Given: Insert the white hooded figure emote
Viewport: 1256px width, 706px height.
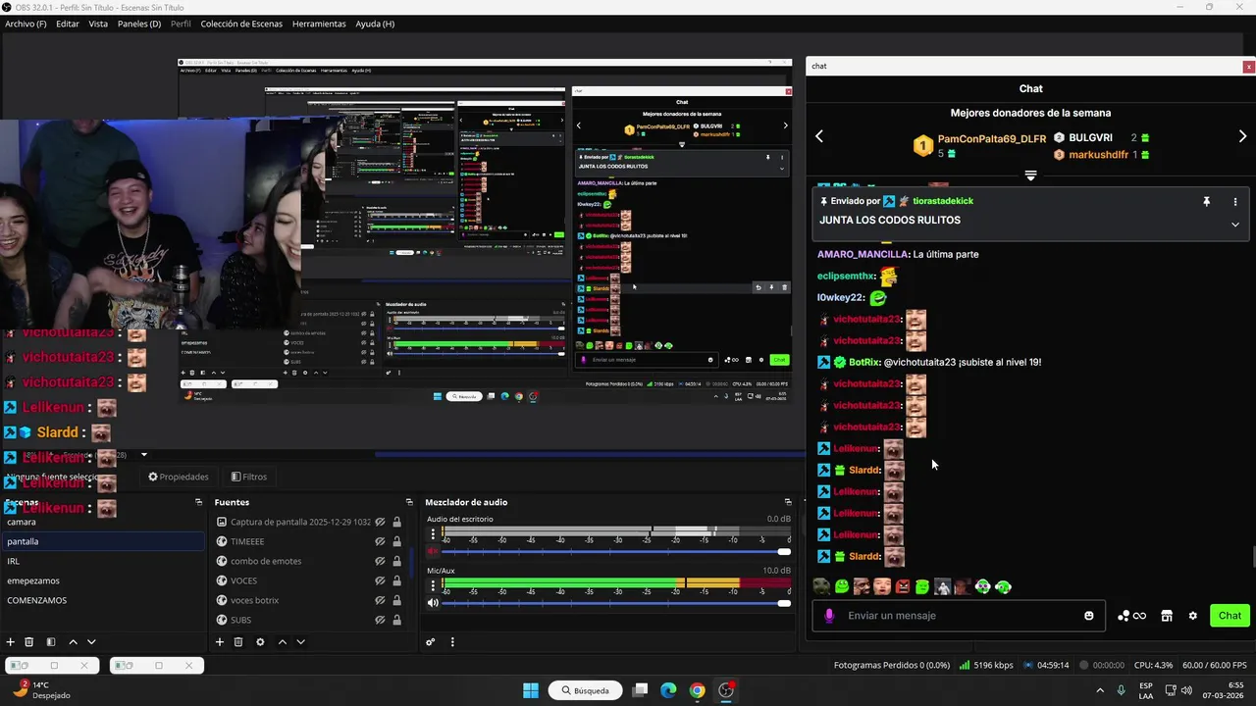Looking at the screenshot, I should [942, 587].
